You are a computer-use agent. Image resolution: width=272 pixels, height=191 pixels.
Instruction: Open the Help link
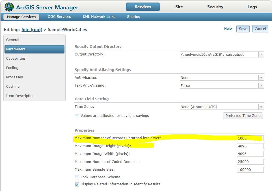(x=228, y=29)
